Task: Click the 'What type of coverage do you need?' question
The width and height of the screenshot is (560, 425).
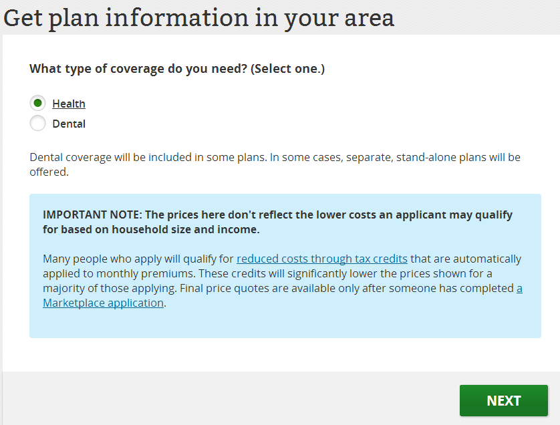Action: [177, 69]
